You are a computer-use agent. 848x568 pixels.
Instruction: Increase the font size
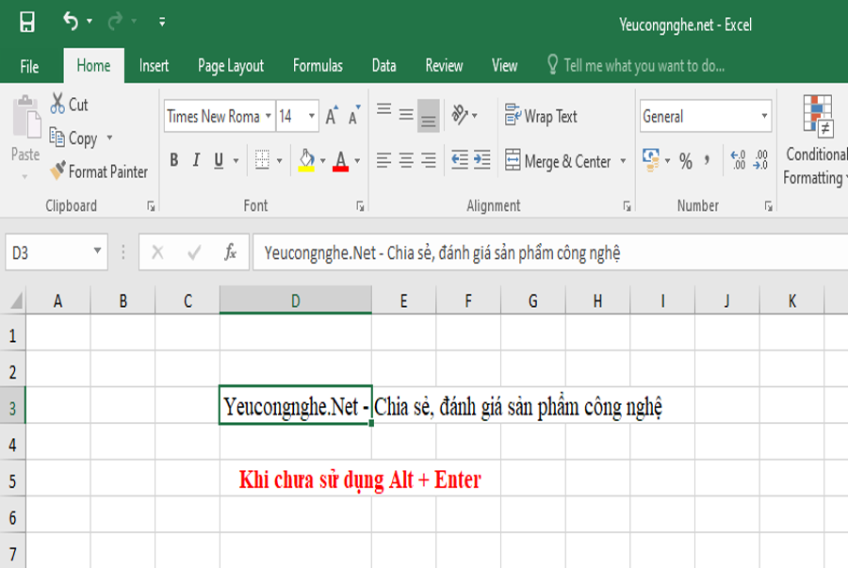(332, 115)
